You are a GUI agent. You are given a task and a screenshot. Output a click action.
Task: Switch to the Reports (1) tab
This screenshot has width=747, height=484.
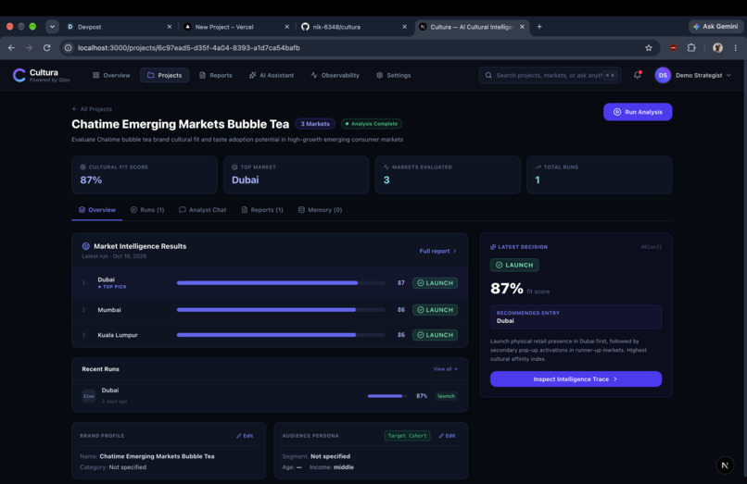(x=262, y=210)
